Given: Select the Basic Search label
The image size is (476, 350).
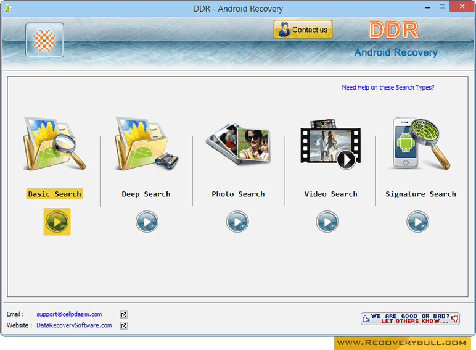Looking at the screenshot, I should click(x=55, y=194).
